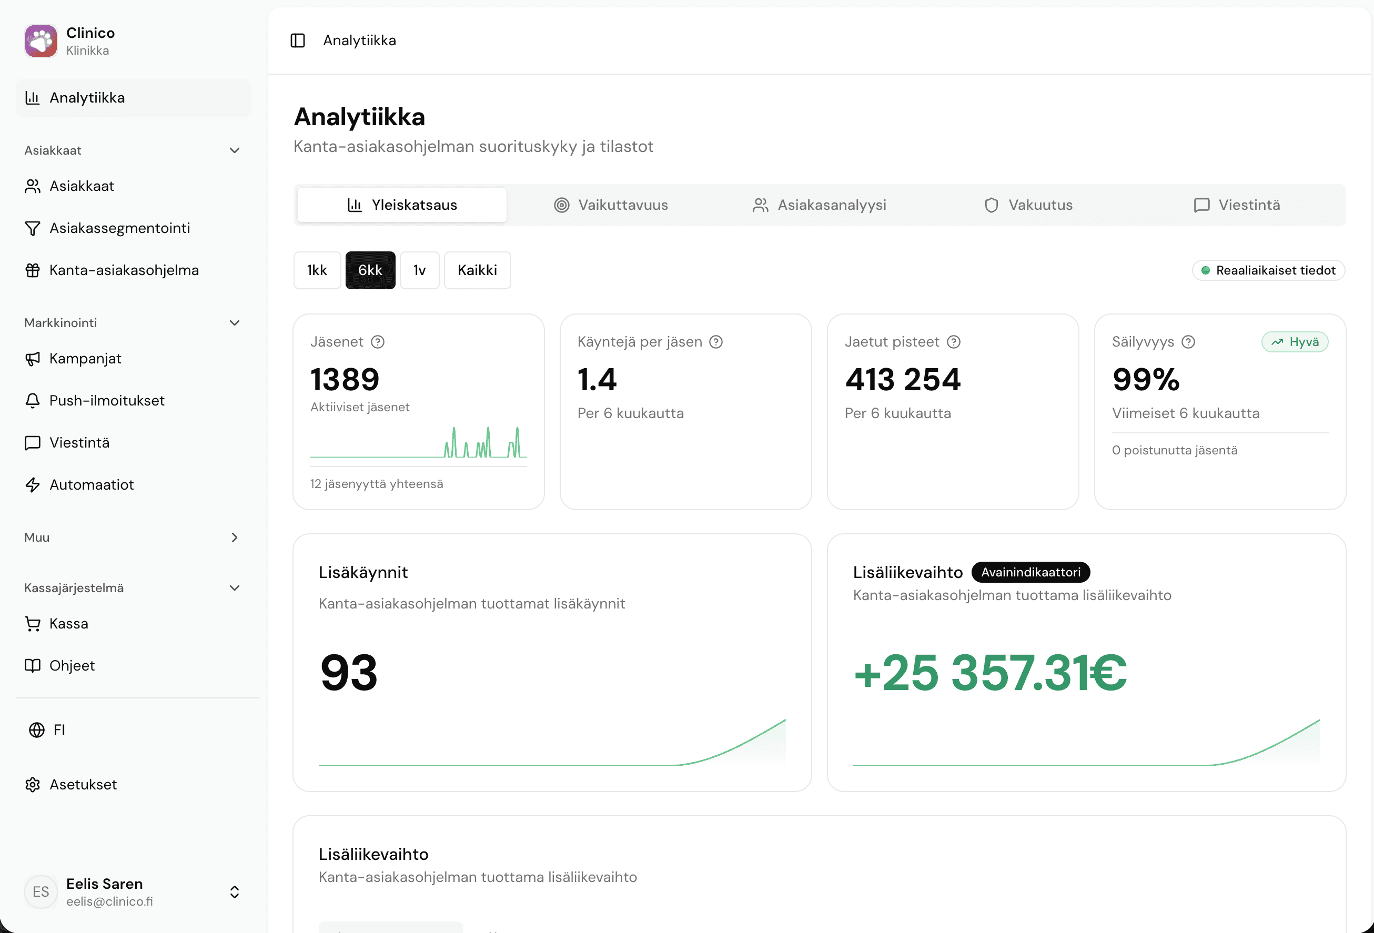Select the 1v time range
The width and height of the screenshot is (1374, 933).
click(419, 270)
